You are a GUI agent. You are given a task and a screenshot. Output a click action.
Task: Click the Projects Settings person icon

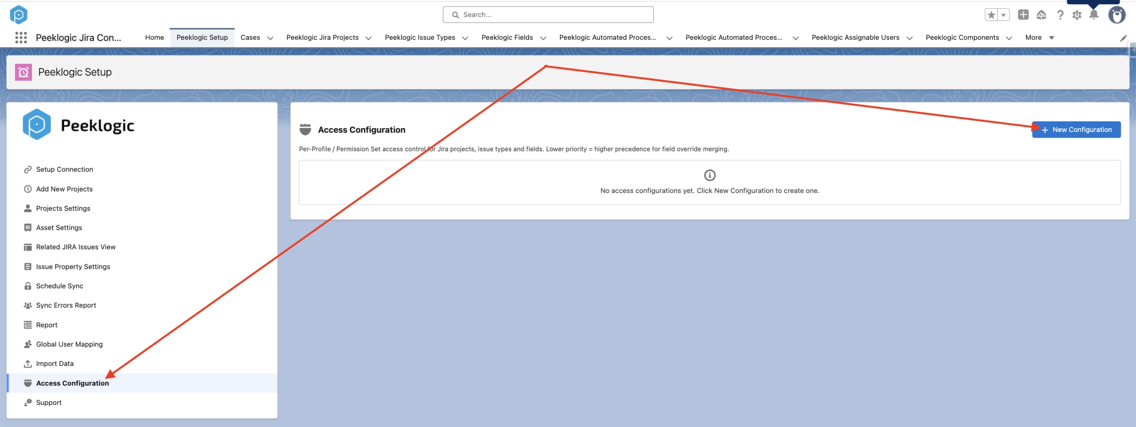28,208
